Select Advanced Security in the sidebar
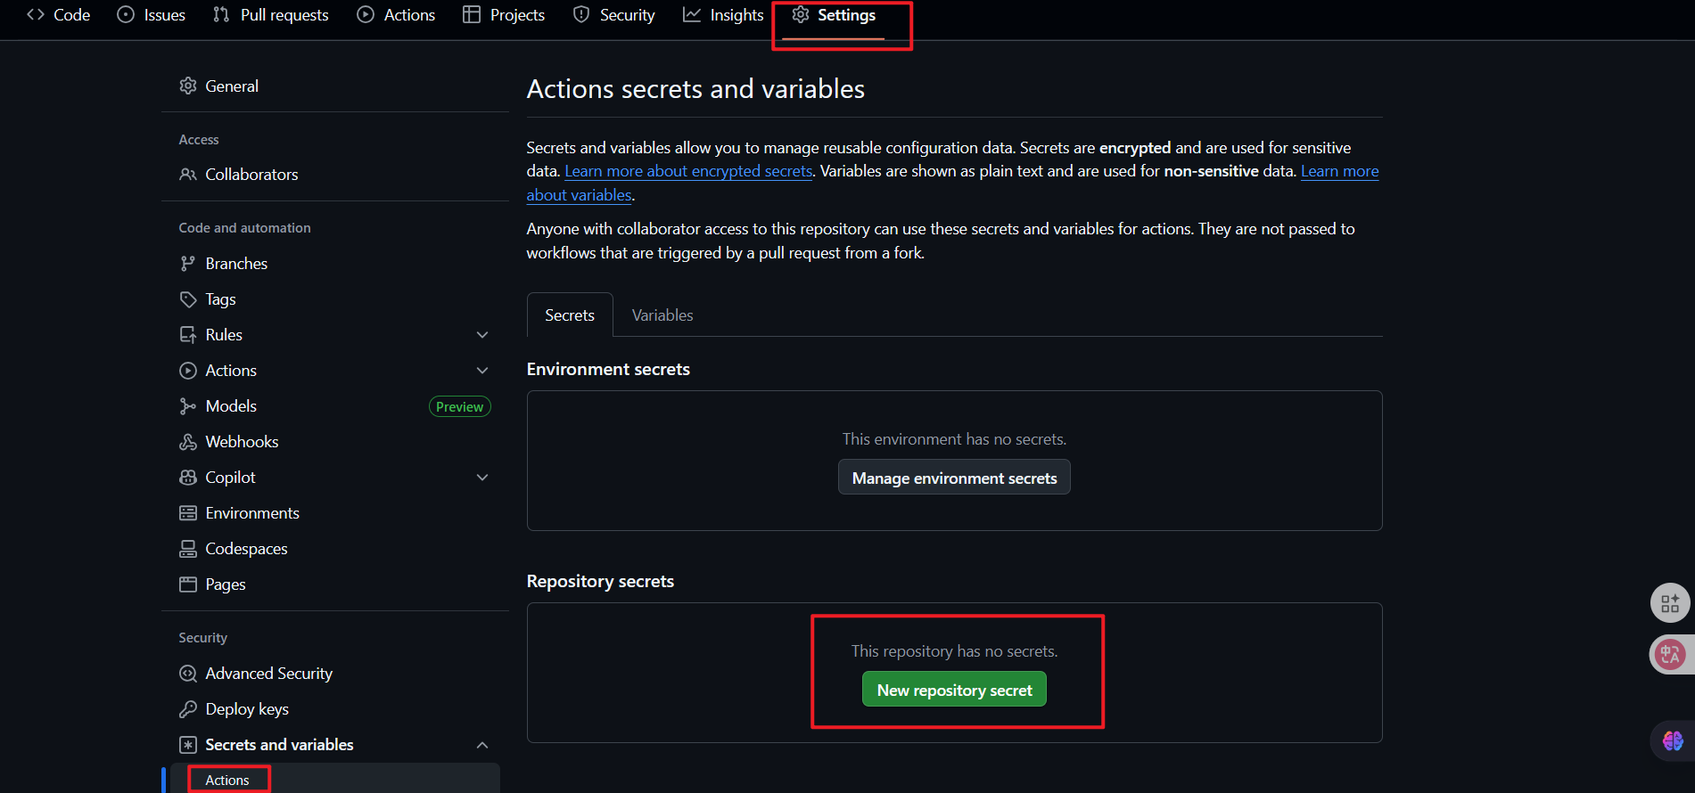The height and width of the screenshot is (793, 1695). (268, 674)
